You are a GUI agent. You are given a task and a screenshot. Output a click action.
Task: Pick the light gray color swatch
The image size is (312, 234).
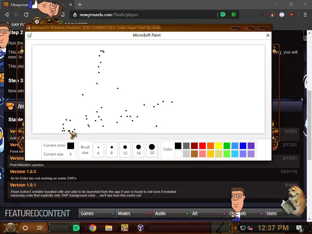[186, 154]
